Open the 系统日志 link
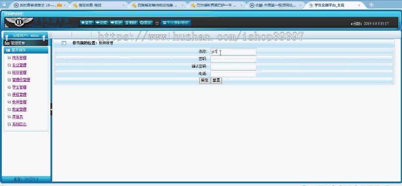Viewport: 402px width, 186px height. coord(19,124)
